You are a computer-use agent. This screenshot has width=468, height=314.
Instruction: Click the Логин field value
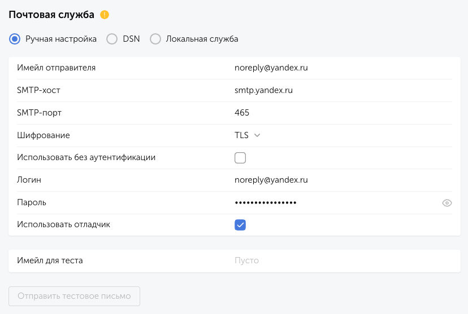[x=343, y=180]
